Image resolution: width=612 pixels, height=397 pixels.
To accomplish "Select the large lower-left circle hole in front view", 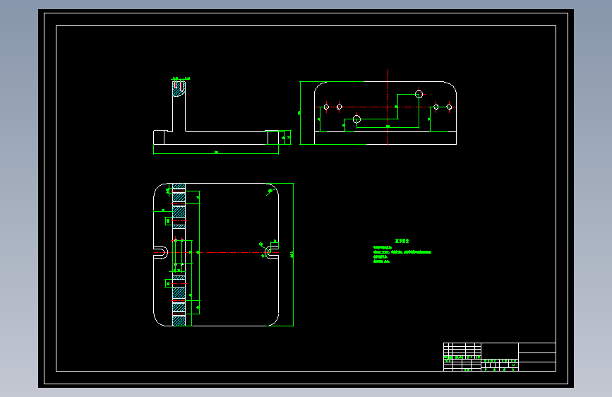I will click(x=356, y=119).
